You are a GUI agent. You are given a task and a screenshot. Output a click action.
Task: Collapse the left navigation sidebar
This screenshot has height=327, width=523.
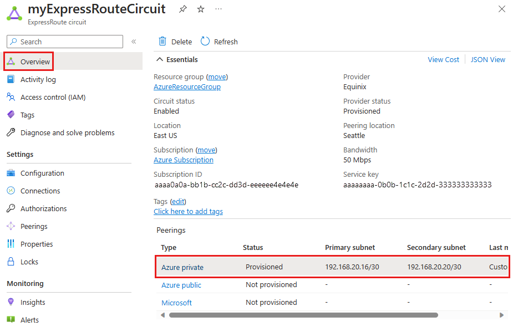pos(134,41)
